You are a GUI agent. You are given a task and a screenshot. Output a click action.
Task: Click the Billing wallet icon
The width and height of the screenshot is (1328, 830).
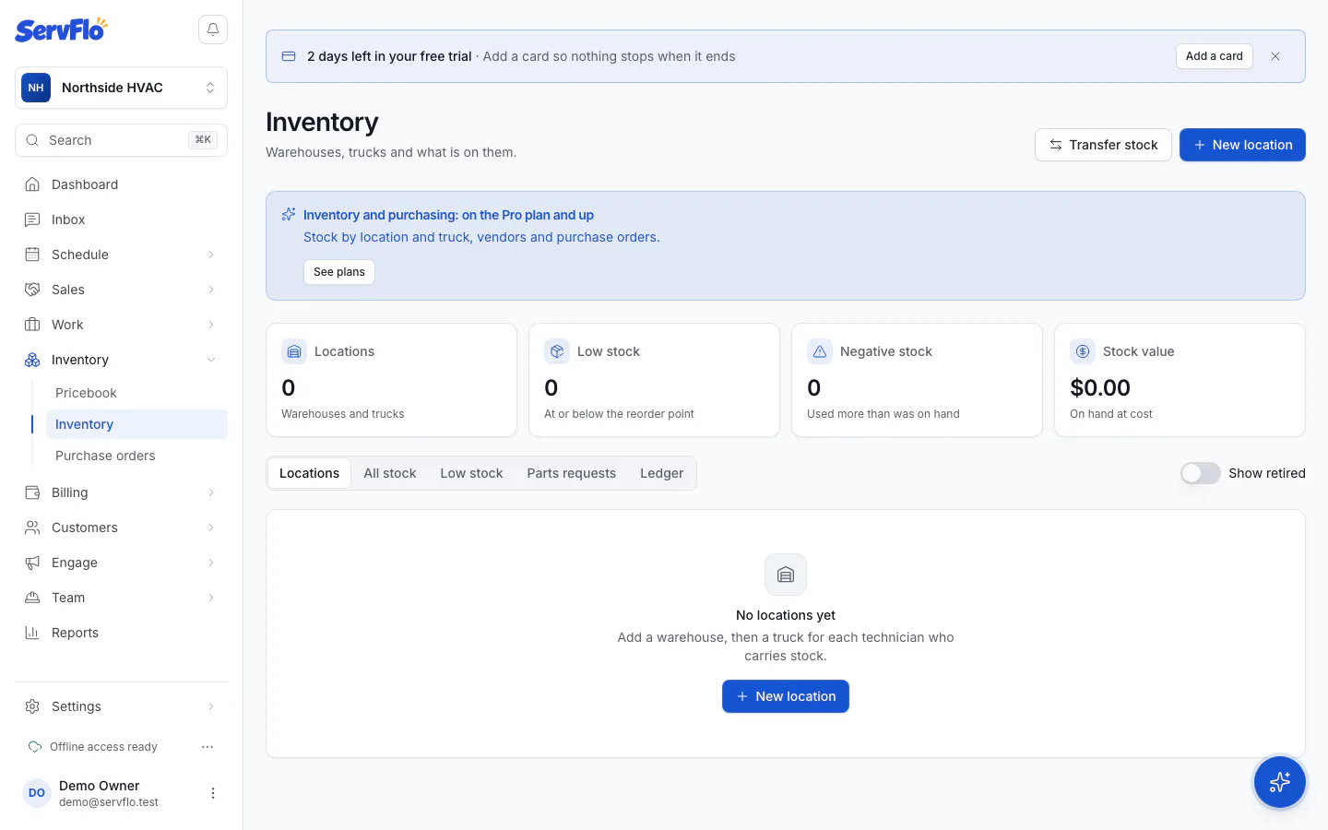[32, 492]
